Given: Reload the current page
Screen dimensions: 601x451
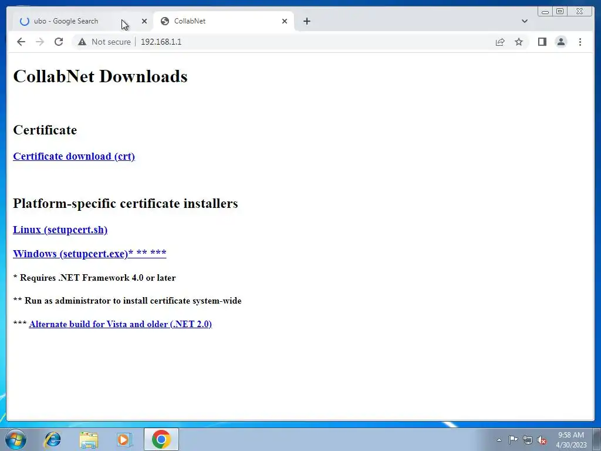Looking at the screenshot, I should pyautogui.click(x=59, y=42).
